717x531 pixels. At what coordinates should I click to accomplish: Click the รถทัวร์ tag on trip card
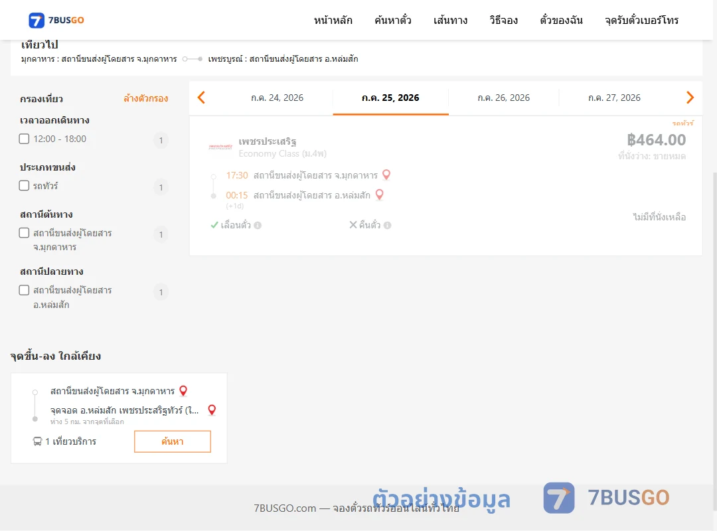pyautogui.click(x=682, y=123)
